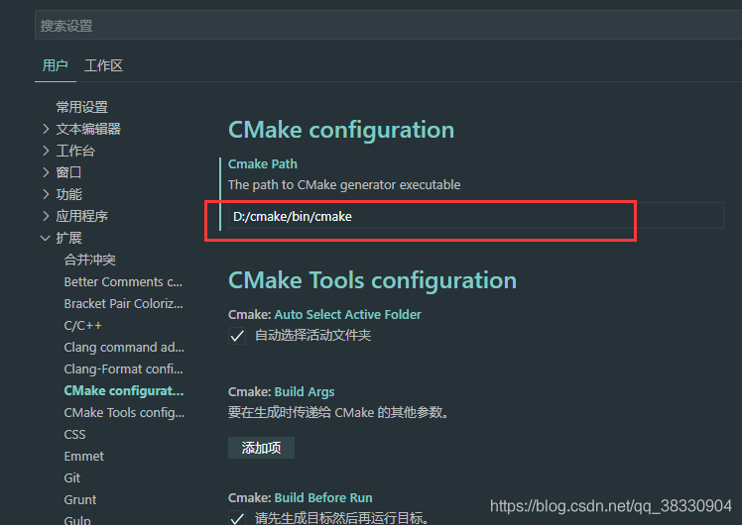This screenshot has width=742, height=525.
Task: Open the C/C++ extension settings
Action: tap(83, 325)
